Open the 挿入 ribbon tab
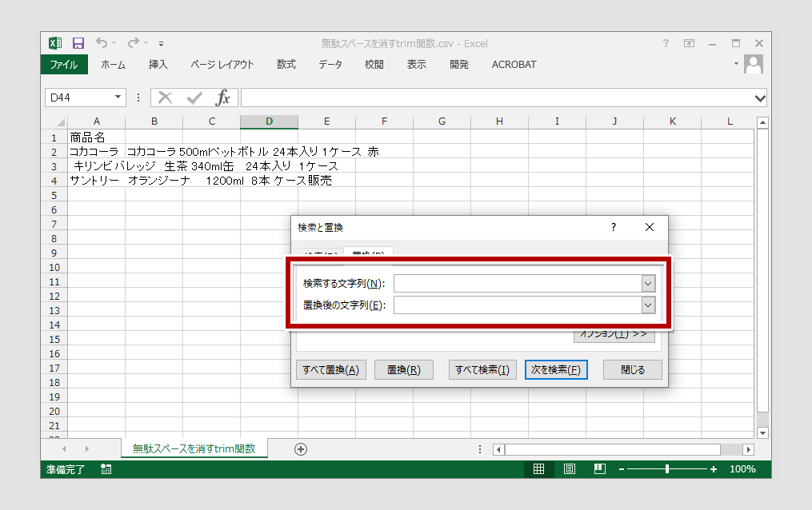The height and width of the screenshot is (510, 812). pos(158,65)
